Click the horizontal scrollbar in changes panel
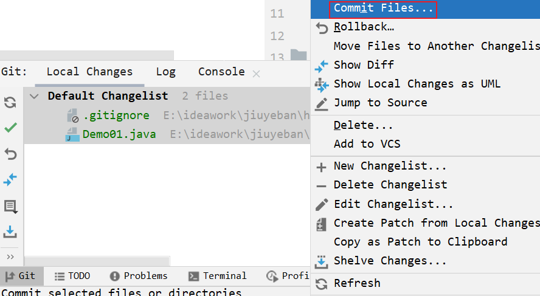Image resolution: width=540 pixels, height=296 pixels. (164, 261)
